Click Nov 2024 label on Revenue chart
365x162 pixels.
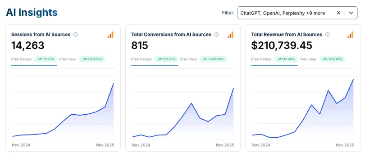(261, 145)
